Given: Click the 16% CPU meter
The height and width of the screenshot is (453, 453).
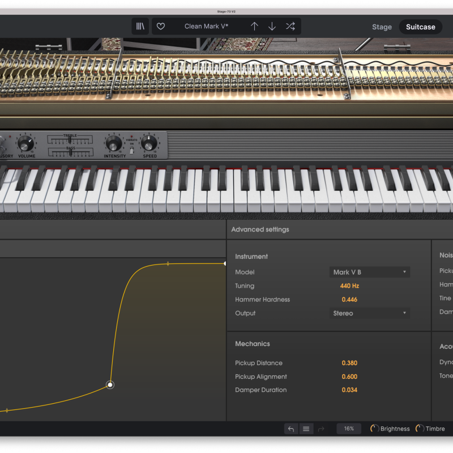Looking at the screenshot, I should [x=349, y=429].
